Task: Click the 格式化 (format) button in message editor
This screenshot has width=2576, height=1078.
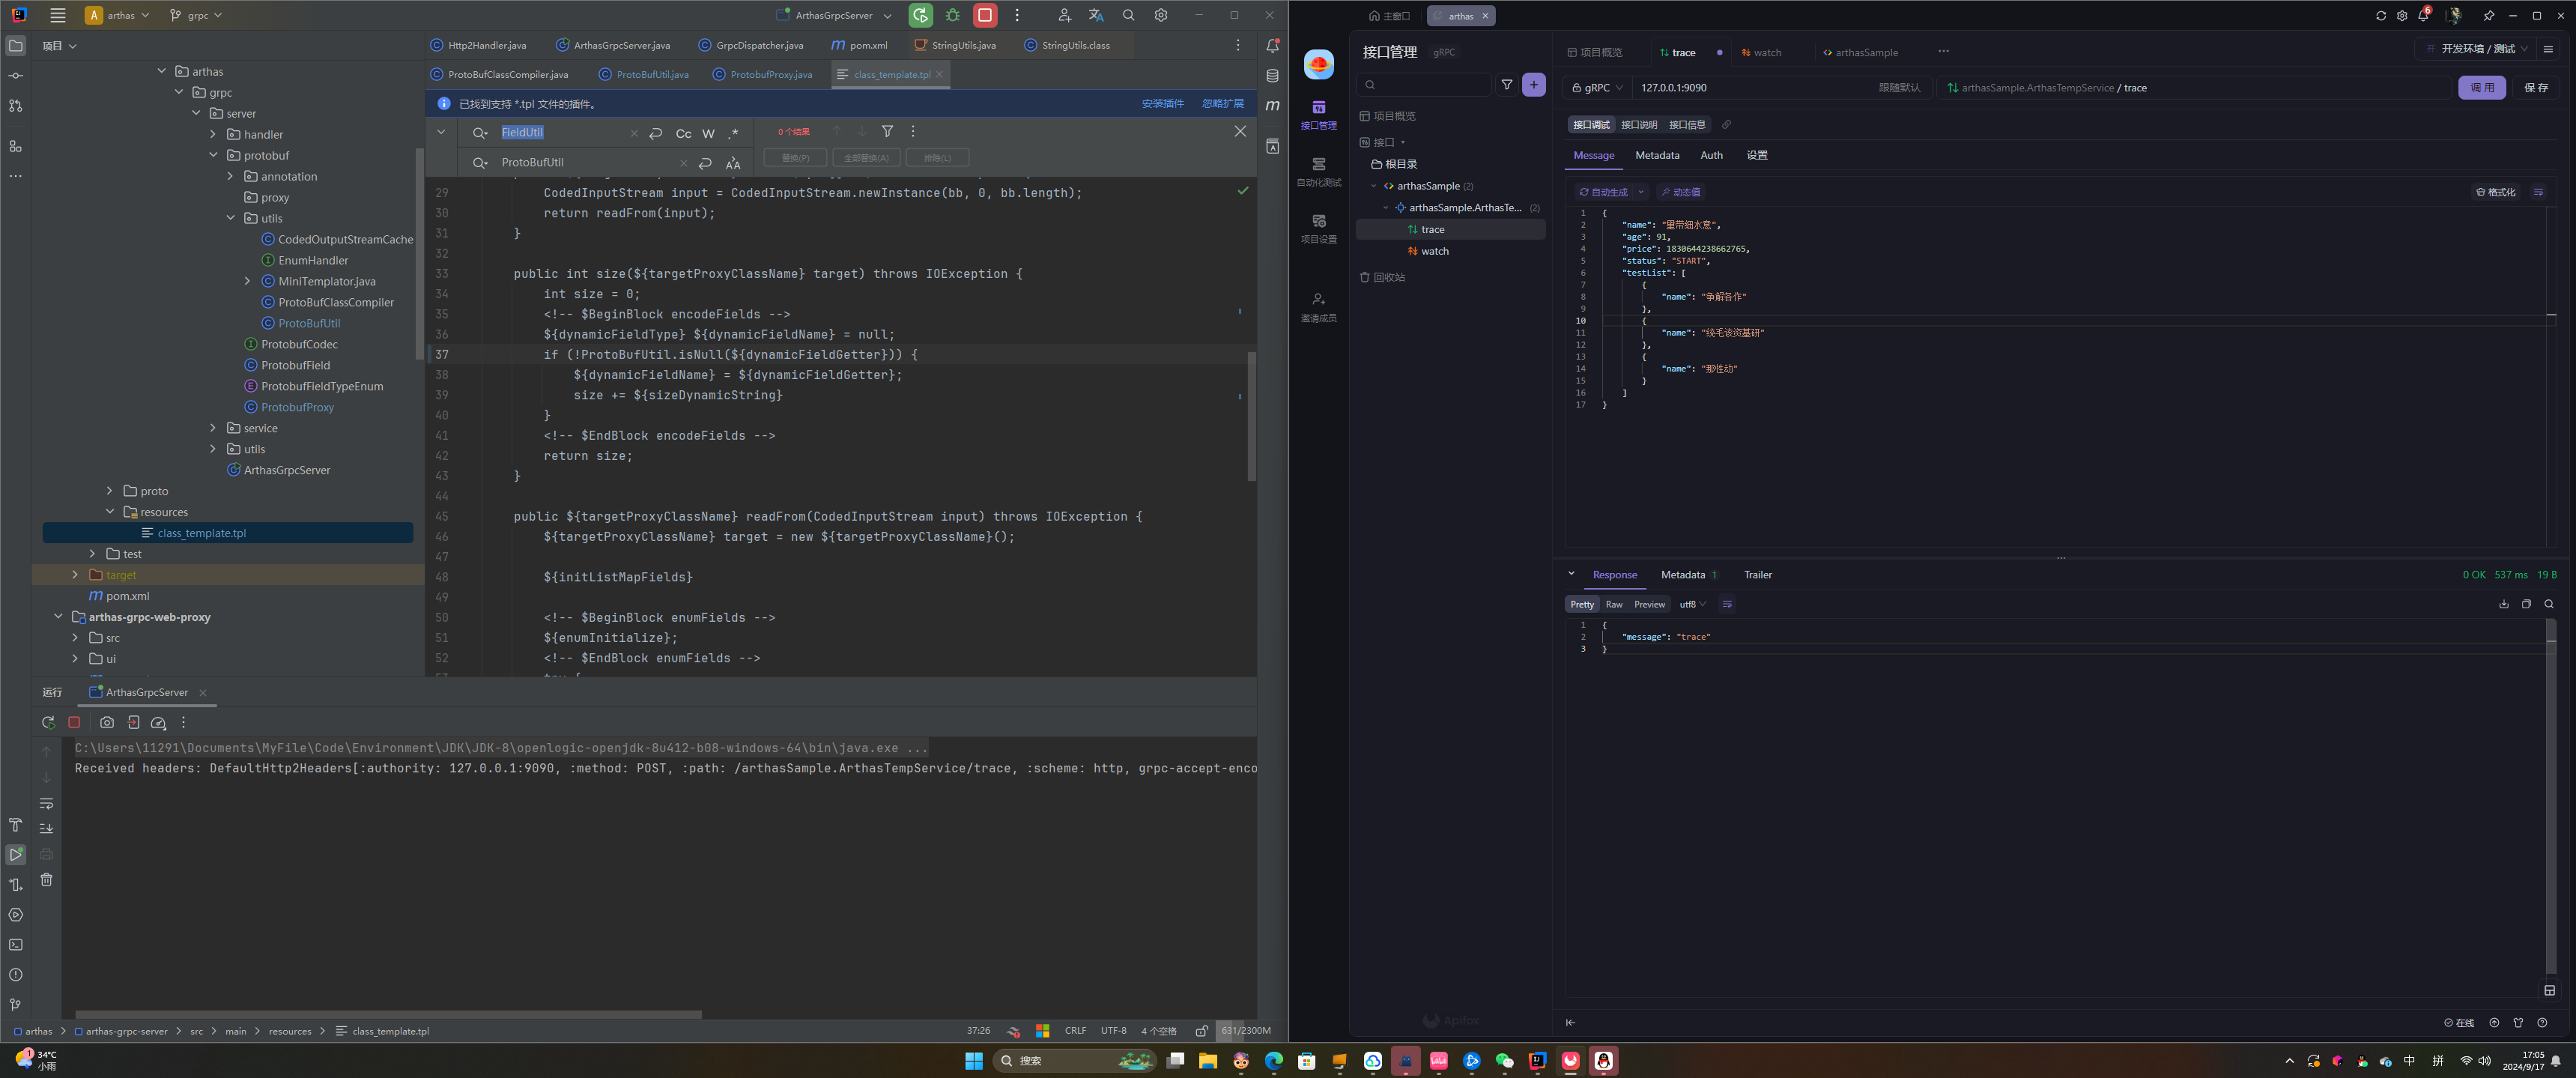Action: coord(2496,192)
